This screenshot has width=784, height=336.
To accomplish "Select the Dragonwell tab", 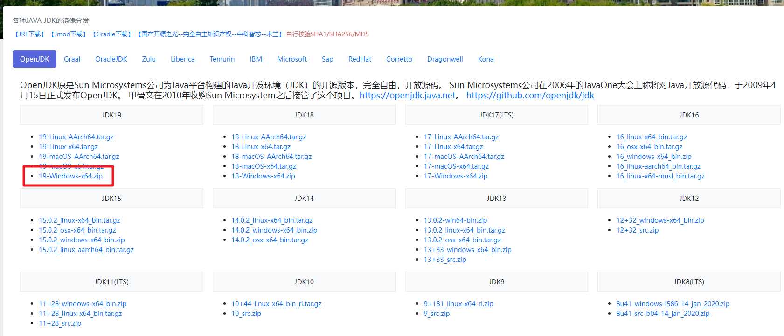I will click(x=445, y=59).
